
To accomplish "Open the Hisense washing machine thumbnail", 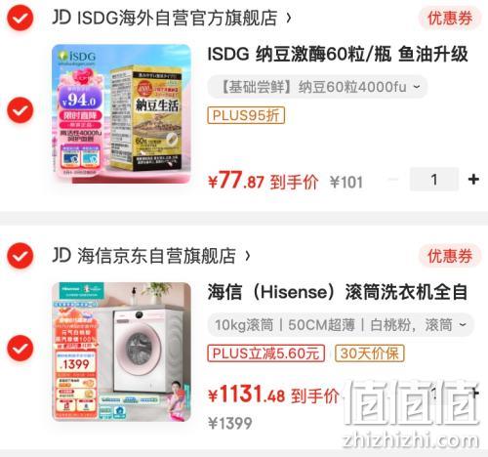I will tap(121, 352).
